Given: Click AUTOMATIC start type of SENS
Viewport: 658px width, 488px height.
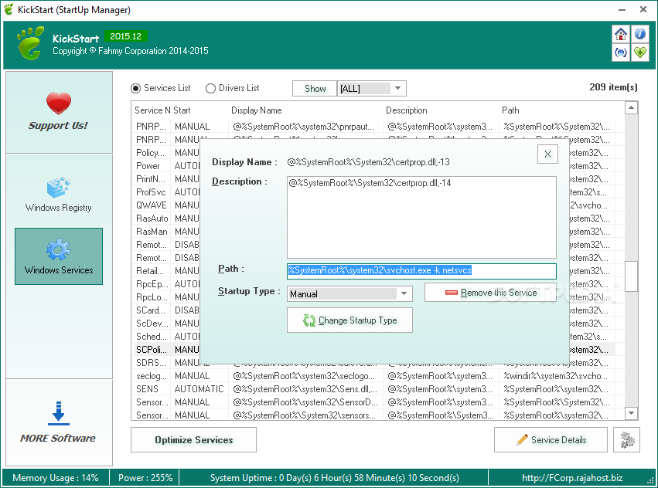Looking at the screenshot, I should click(199, 389).
